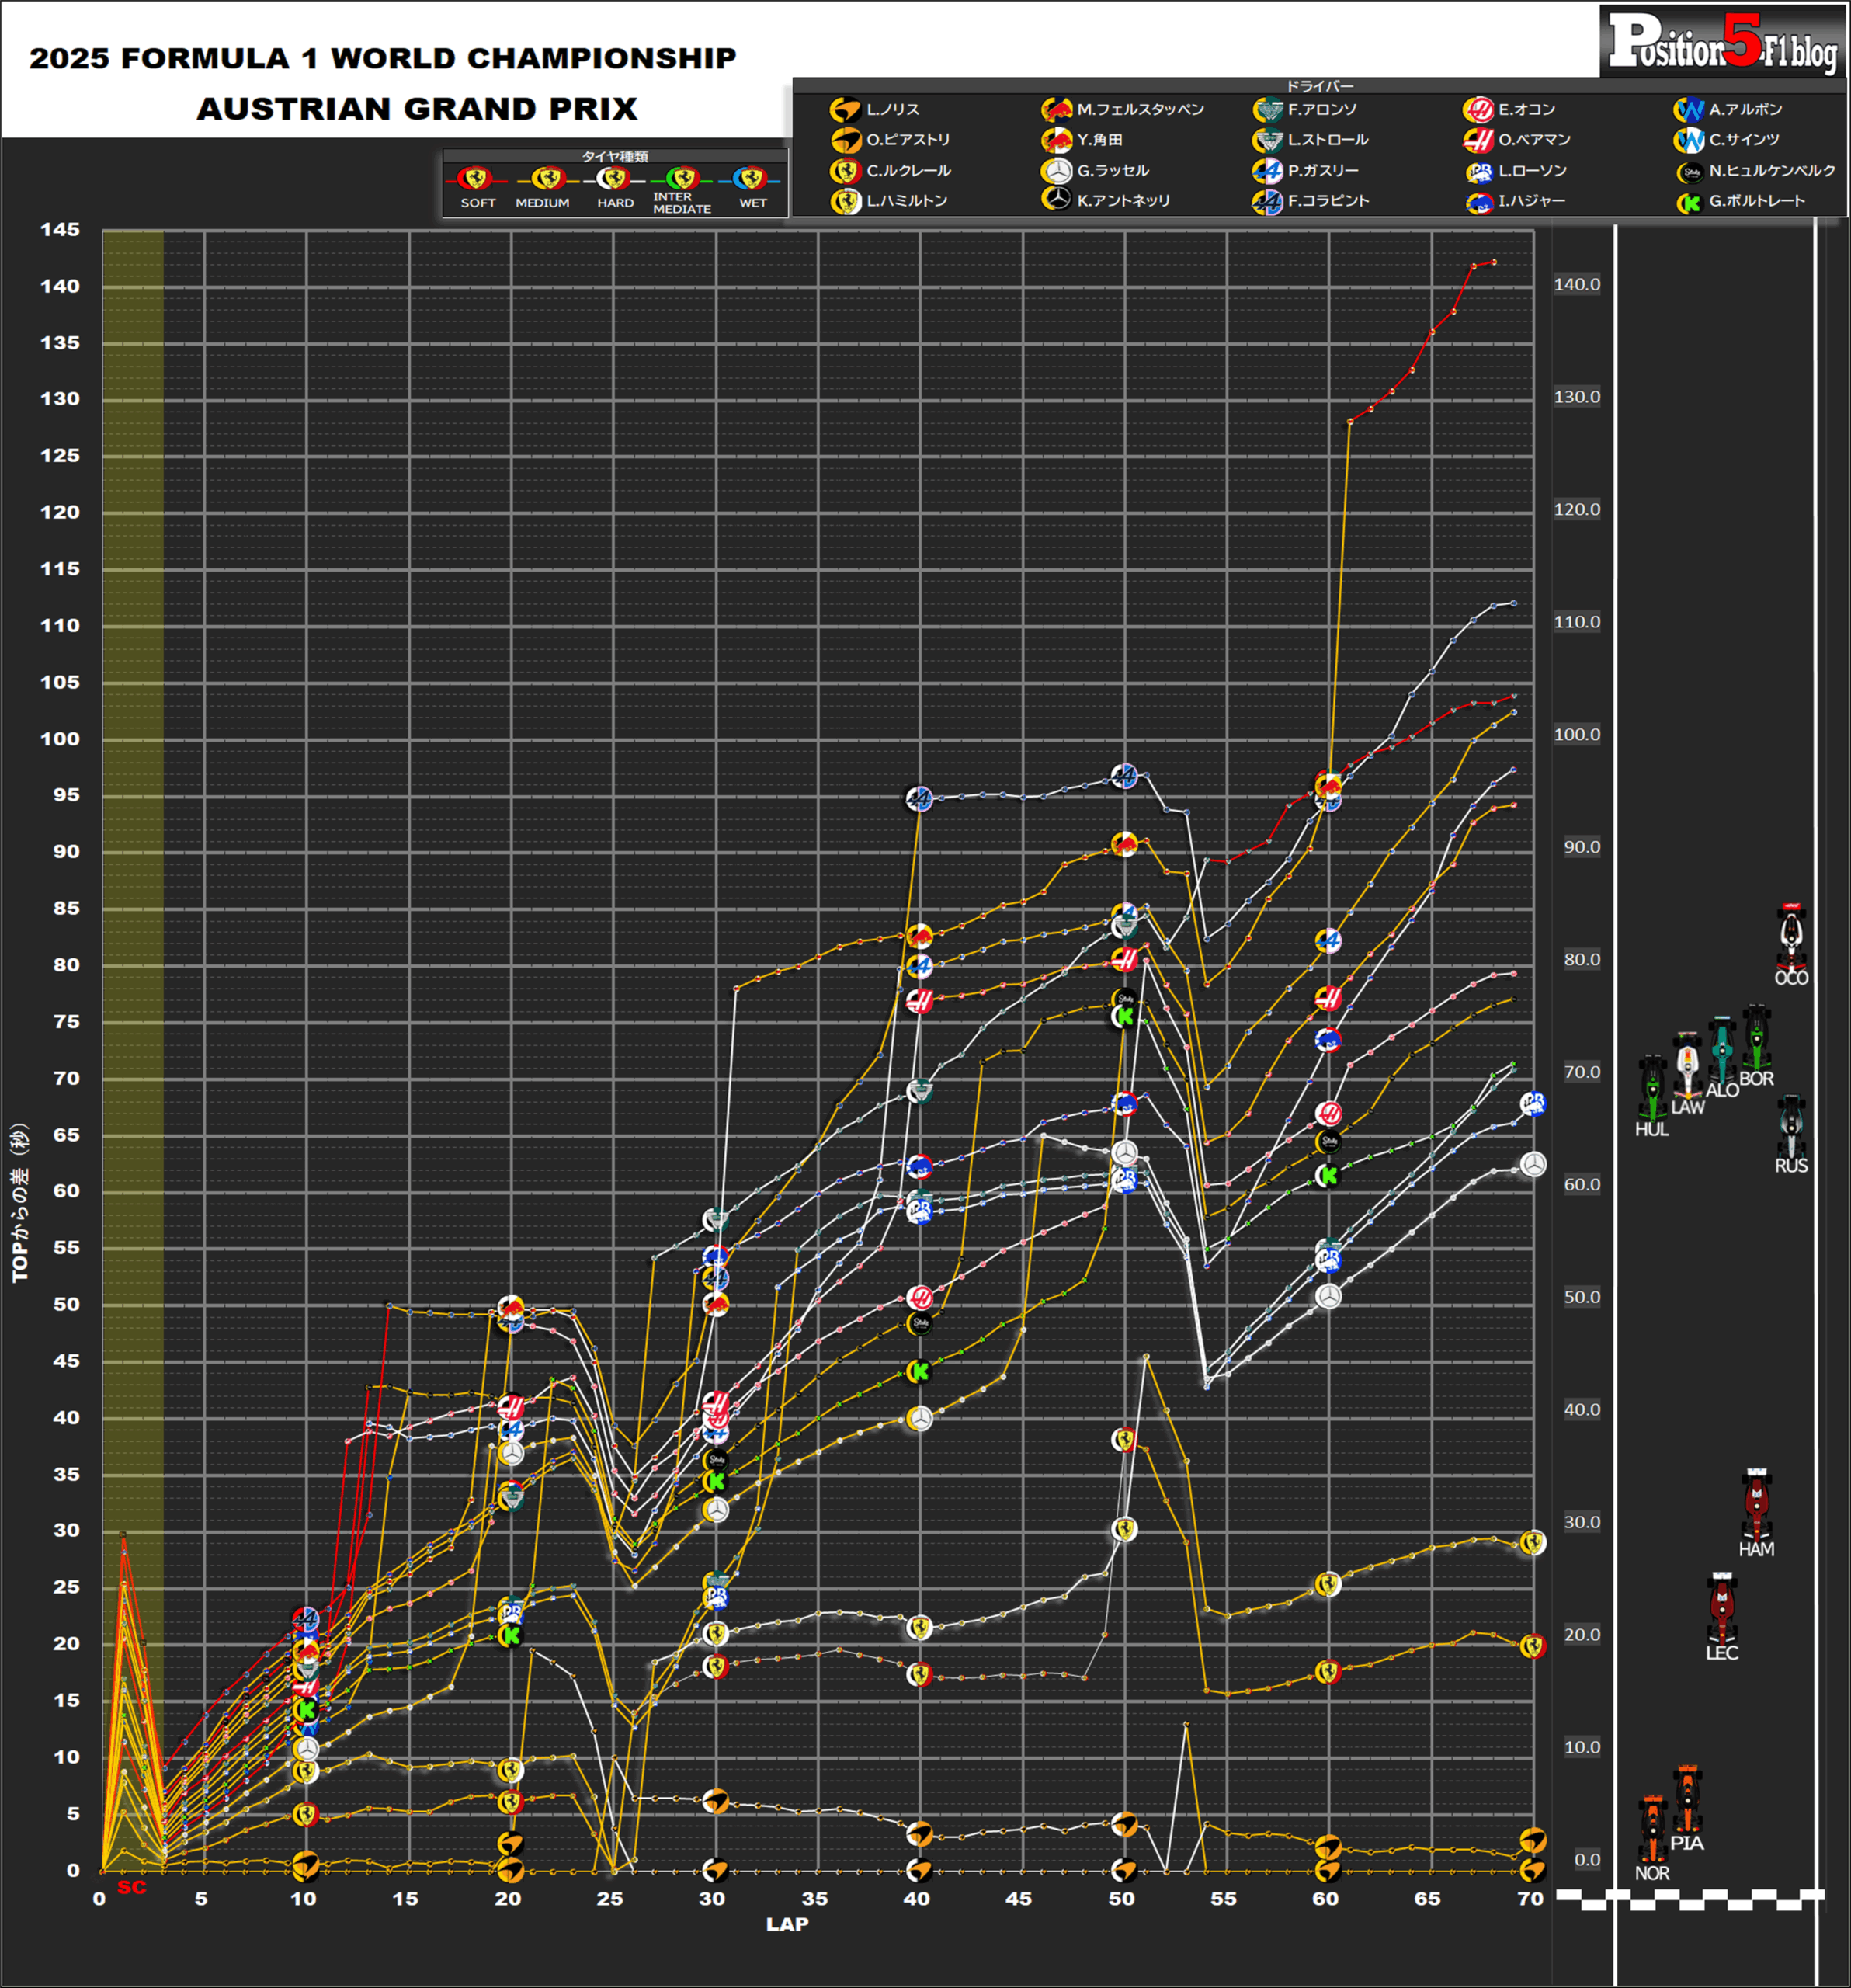
Task: Click the '35' label on lap axis
Action: tap(815, 1899)
